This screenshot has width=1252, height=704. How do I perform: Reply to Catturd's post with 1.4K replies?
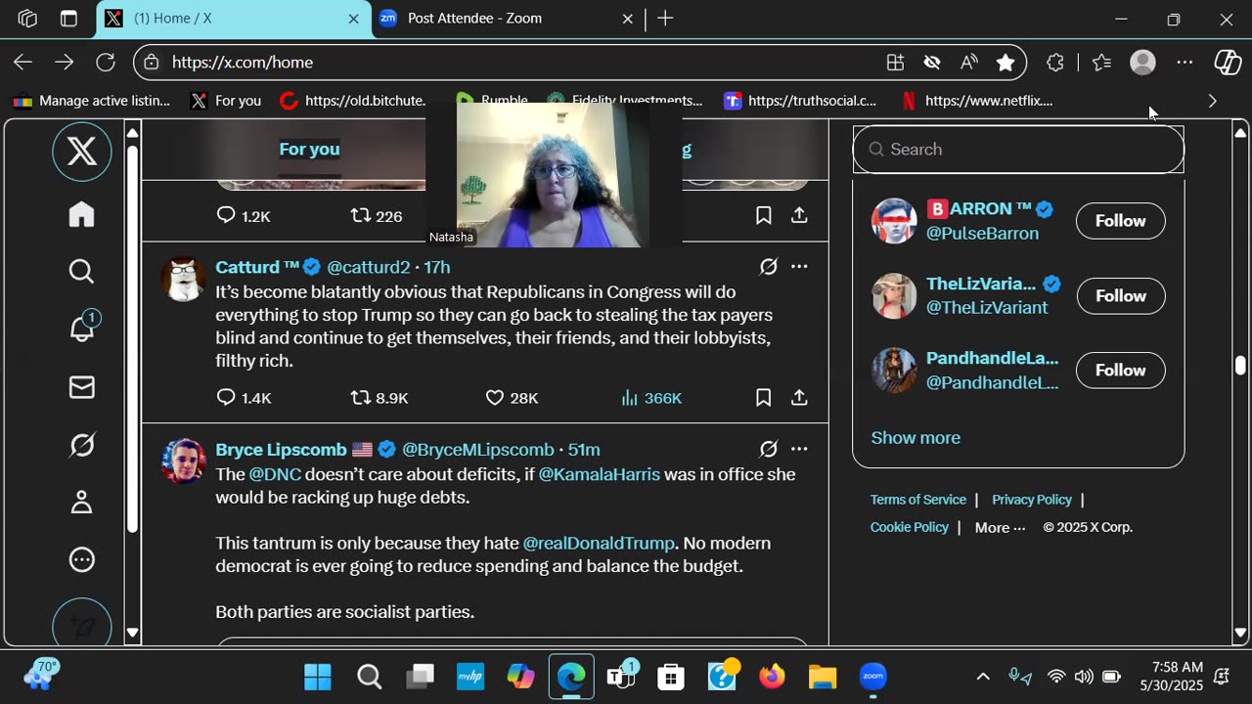pyautogui.click(x=244, y=398)
